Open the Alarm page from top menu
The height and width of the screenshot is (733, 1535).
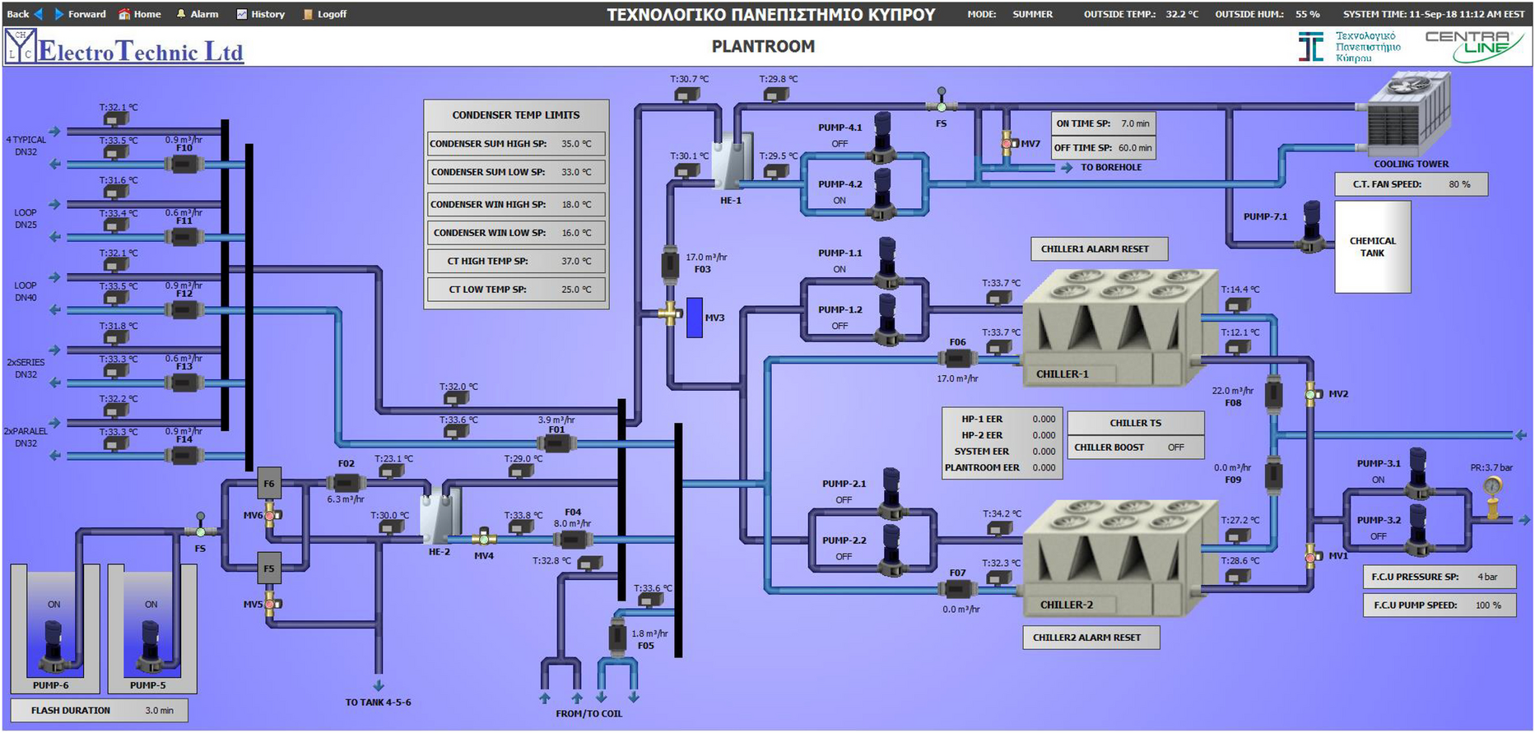[198, 14]
